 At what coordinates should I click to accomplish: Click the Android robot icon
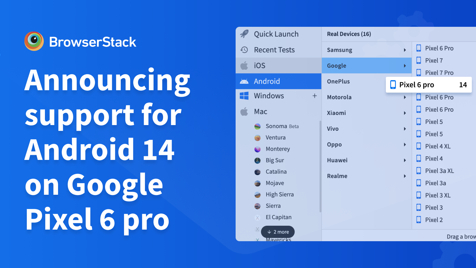244,81
